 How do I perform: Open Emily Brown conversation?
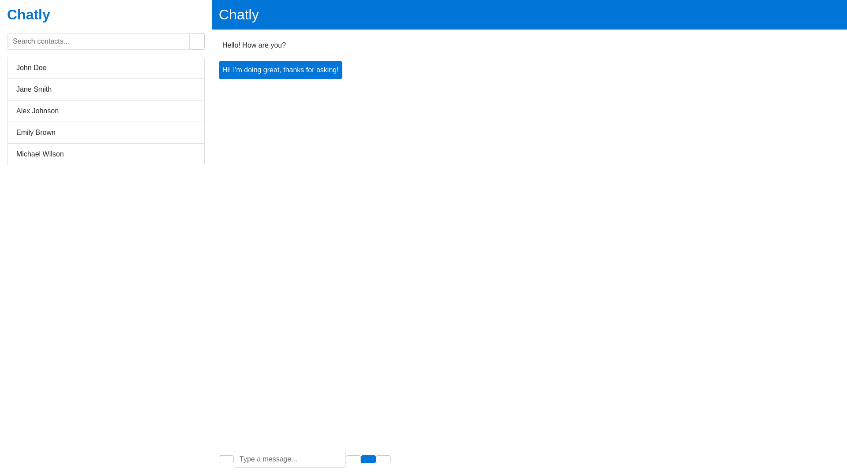tap(106, 133)
